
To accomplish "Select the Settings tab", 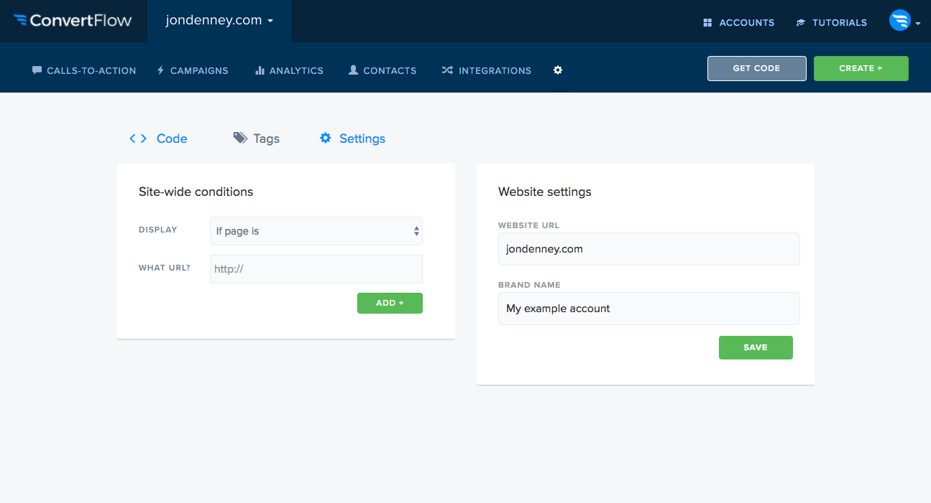I will click(352, 138).
